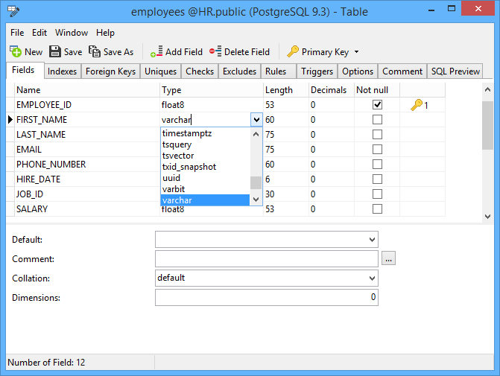The width and height of the screenshot is (500, 376).
Task: Enable Not null for LAST_NAME
Action: tap(377, 135)
